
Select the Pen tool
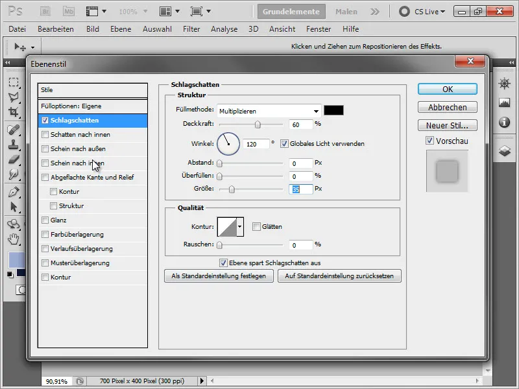(14, 192)
